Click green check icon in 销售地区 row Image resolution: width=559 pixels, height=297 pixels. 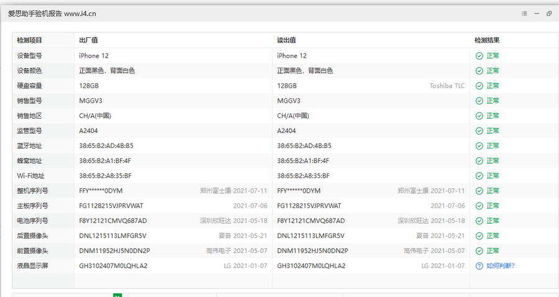(479, 116)
